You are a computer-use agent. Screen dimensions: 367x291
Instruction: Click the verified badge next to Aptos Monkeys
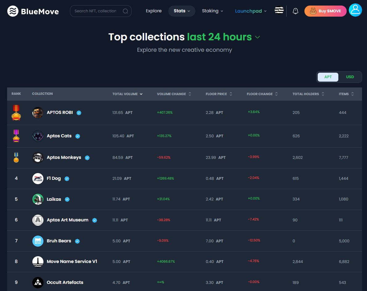(x=87, y=158)
